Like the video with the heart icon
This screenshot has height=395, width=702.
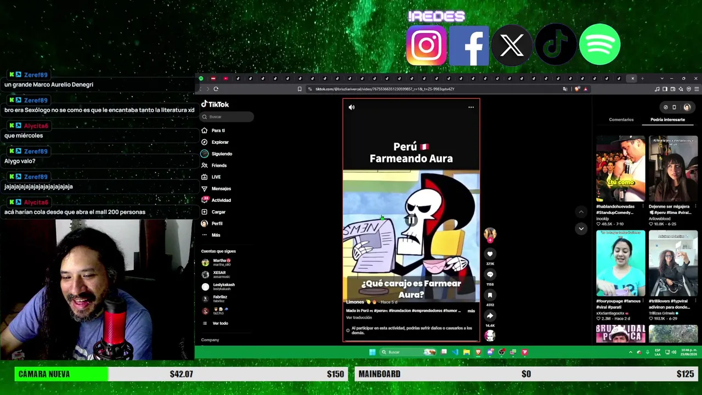pyautogui.click(x=490, y=254)
